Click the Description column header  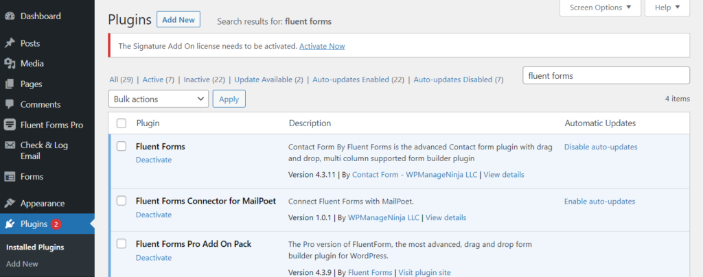(x=310, y=123)
